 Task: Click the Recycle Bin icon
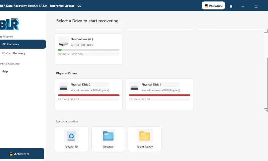click(71, 136)
